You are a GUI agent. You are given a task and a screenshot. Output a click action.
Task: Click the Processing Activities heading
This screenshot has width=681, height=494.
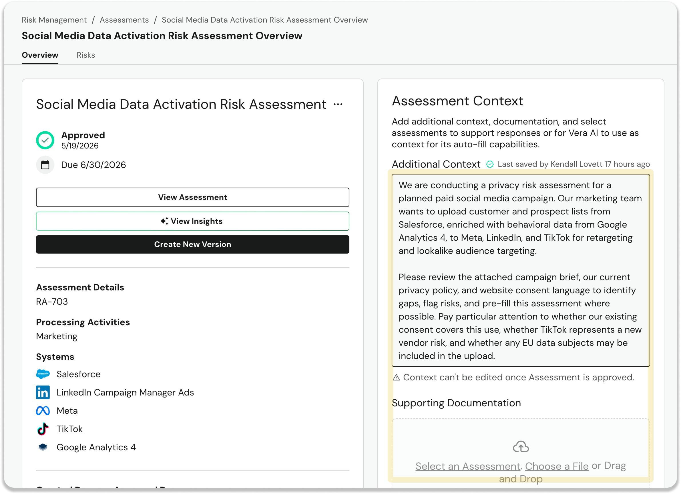tap(83, 322)
